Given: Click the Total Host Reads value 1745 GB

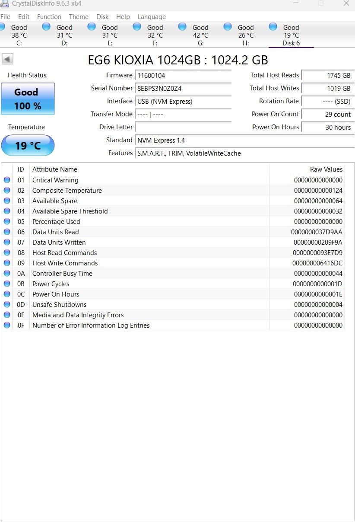Looking at the screenshot, I should pyautogui.click(x=328, y=75).
